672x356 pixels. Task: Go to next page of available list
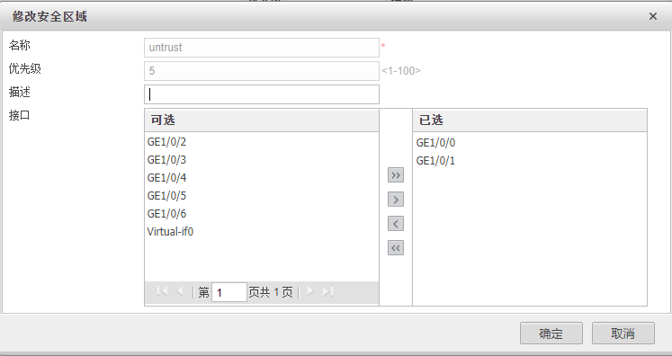310,292
